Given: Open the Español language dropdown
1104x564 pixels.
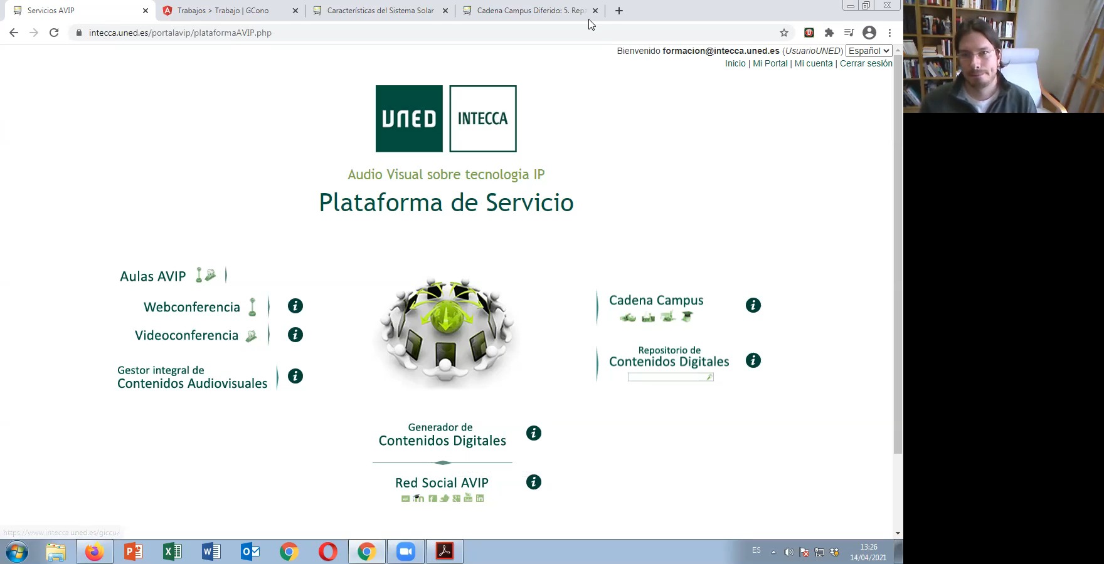Looking at the screenshot, I should coord(869,51).
